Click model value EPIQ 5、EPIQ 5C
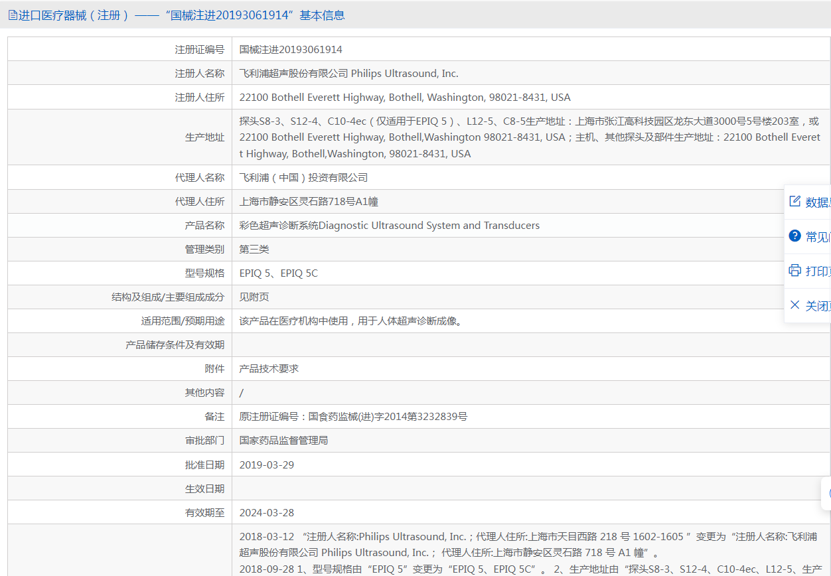831x576 pixels. tap(279, 273)
